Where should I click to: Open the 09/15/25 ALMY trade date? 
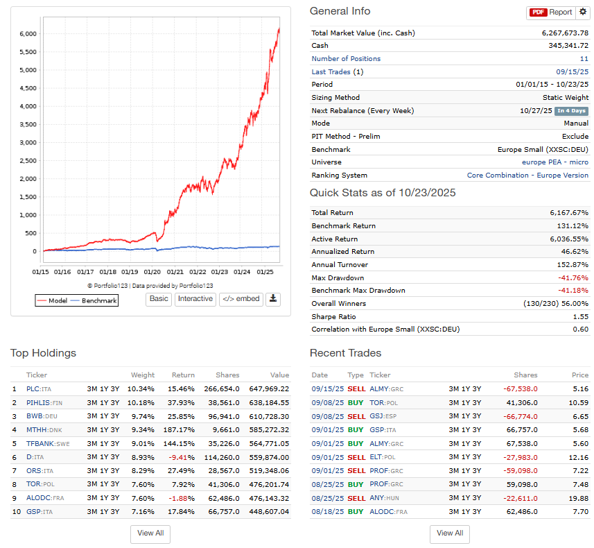(x=326, y=388)
